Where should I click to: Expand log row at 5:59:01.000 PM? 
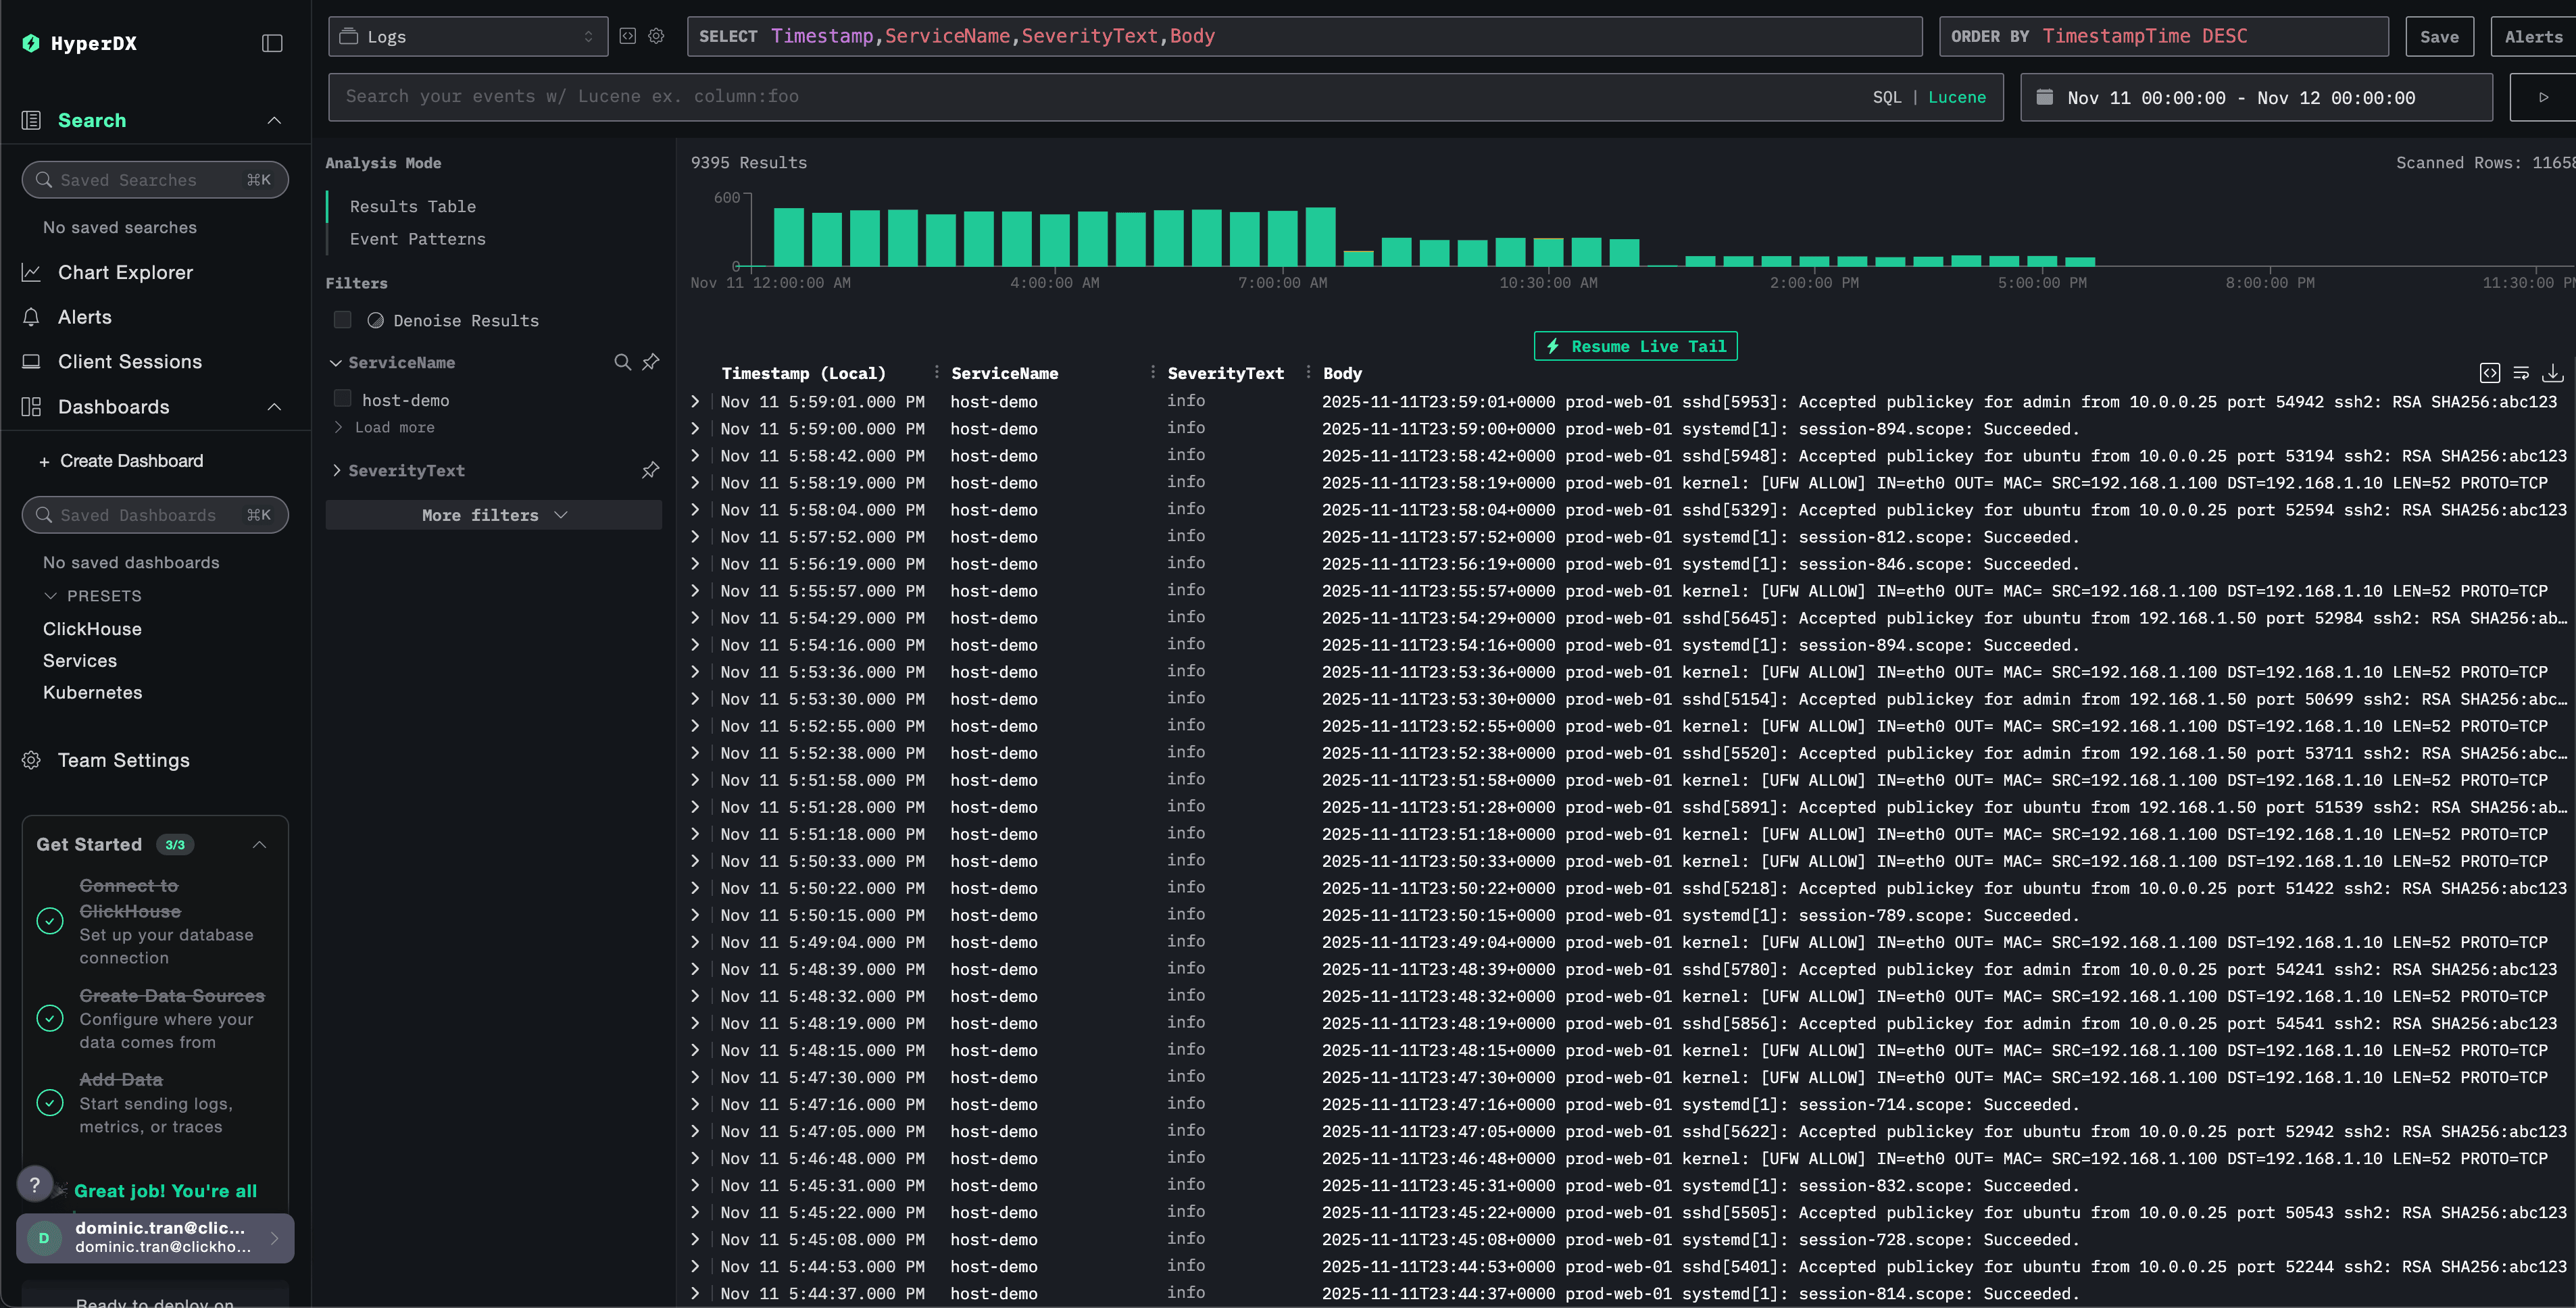click(696, 401)
